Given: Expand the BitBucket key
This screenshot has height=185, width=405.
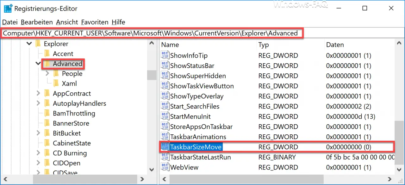Looking at the screenshot, I should 39,133.
